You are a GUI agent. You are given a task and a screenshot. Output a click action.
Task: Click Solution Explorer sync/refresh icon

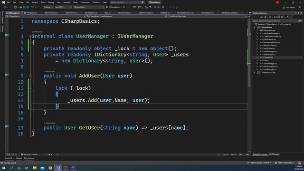(x=275, y=17)
